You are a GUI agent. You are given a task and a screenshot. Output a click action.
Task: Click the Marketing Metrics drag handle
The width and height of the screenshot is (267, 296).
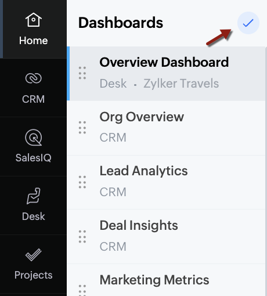(x=82, y=290)
